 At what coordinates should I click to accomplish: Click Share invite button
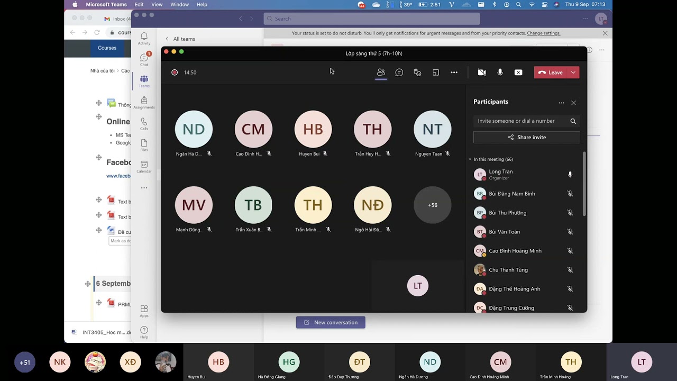527,137
